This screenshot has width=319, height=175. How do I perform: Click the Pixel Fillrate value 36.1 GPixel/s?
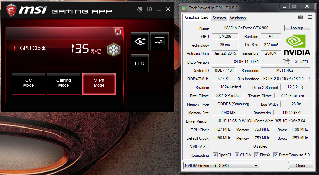tap(228, 96)
